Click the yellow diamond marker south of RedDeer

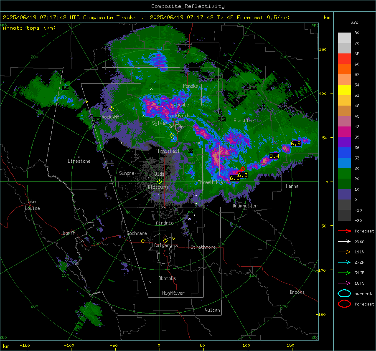coord(172,136)
